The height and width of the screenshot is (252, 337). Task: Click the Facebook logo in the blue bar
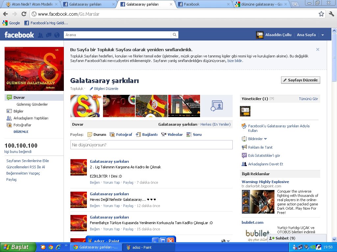[x=19, y=35]
